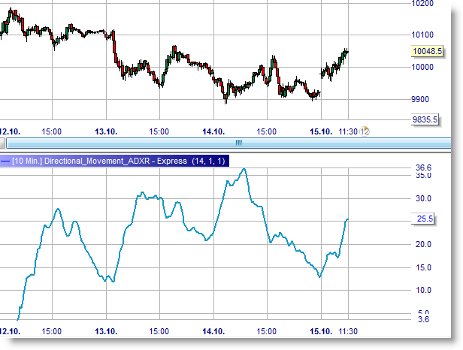463x350 pixels.
Task: Click the 30.0 indicator axis label
Action: coord(423,198)
